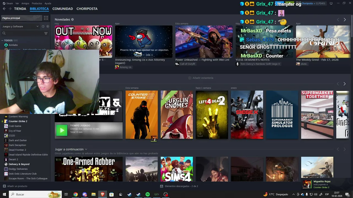Open the Ayuda menu
The height and width of the screenshot is (198, 353).
click(x=48, y=3)
